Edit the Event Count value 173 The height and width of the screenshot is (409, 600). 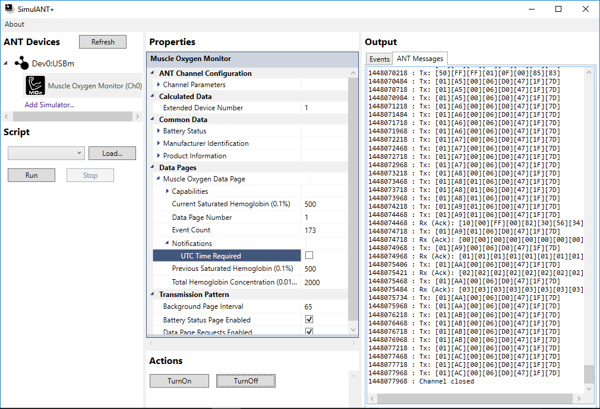coord(324,230)
